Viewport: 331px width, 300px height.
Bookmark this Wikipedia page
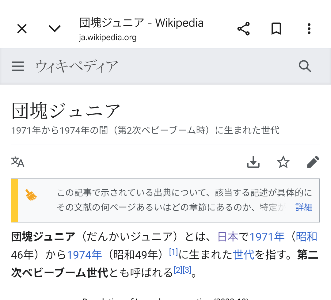pyautogui.click(x=276, y=29)
